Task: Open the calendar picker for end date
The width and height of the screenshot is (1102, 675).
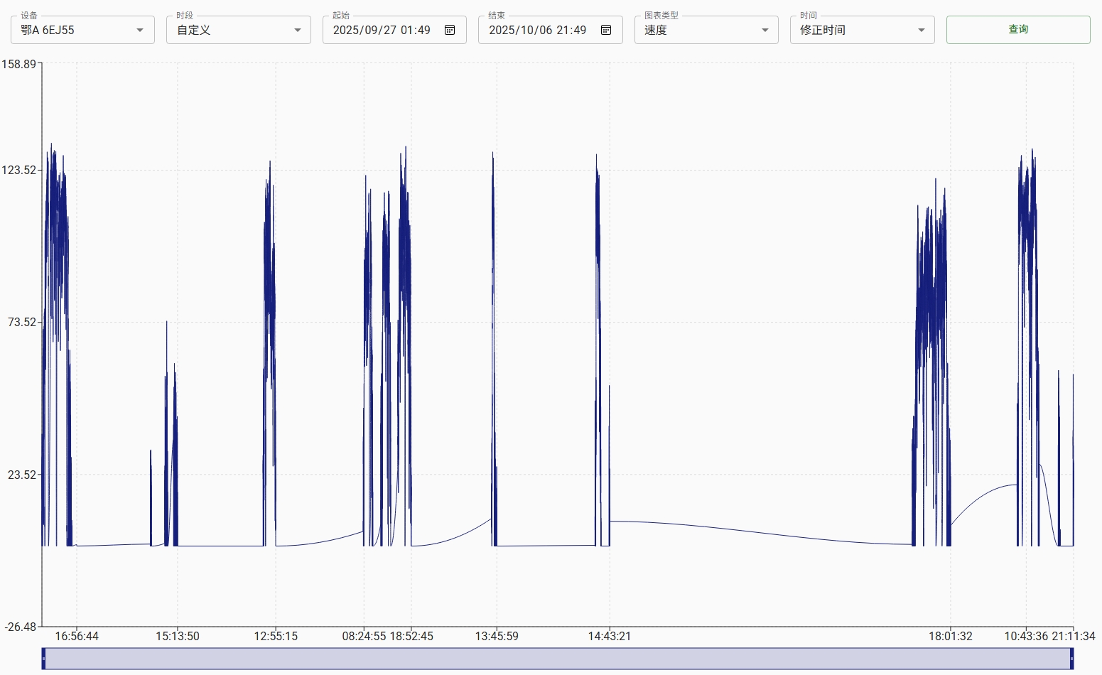Action: click(606, 30)
